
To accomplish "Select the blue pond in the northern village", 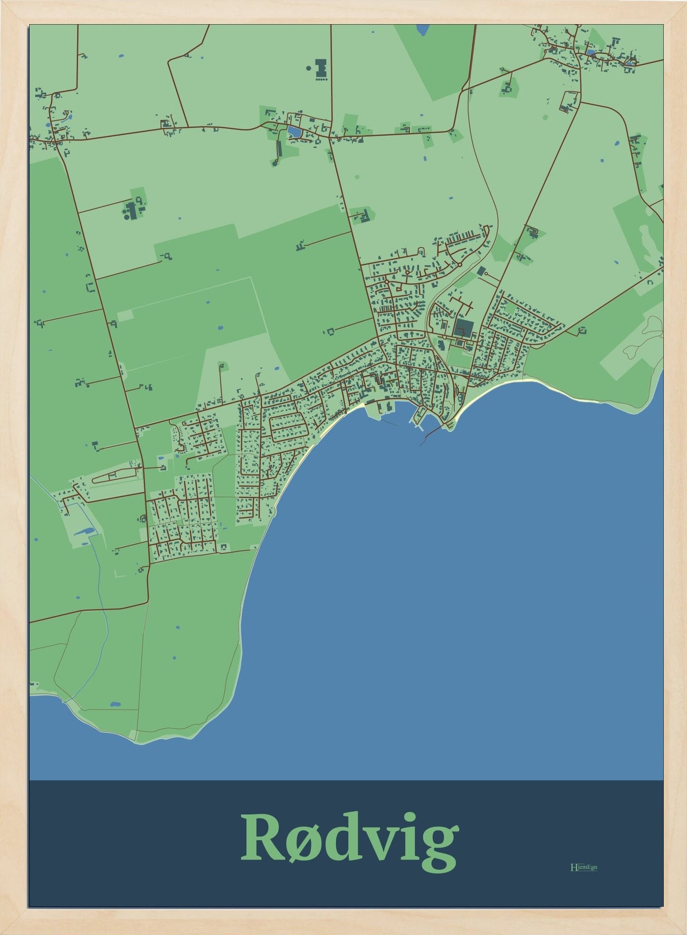I will tap(293, 132).
